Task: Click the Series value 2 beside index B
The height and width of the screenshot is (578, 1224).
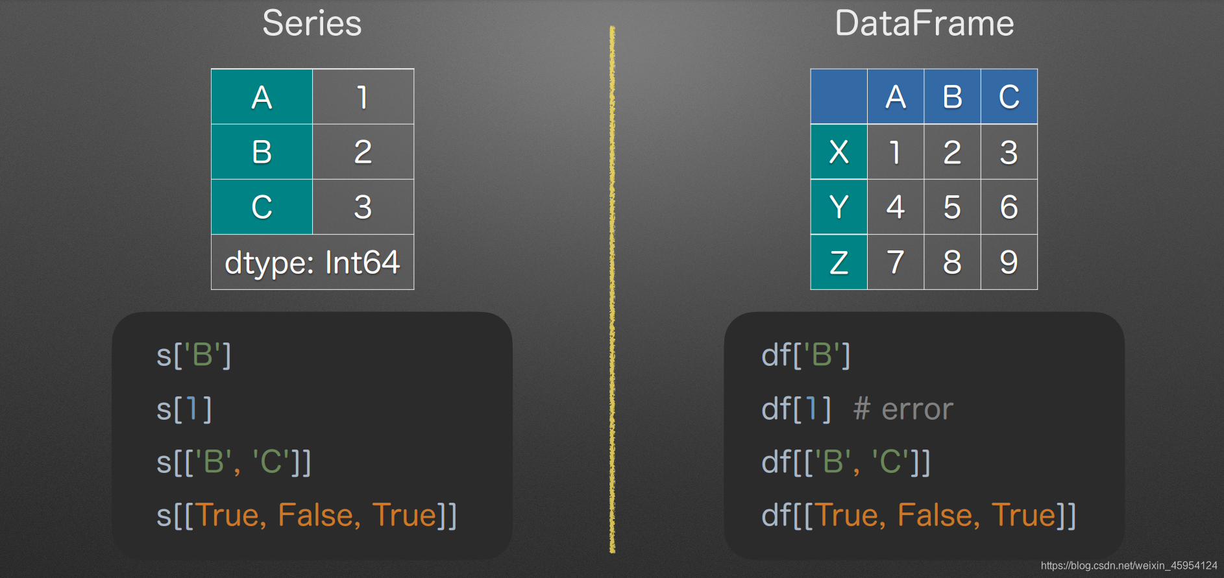Action: tap(363, 152)
